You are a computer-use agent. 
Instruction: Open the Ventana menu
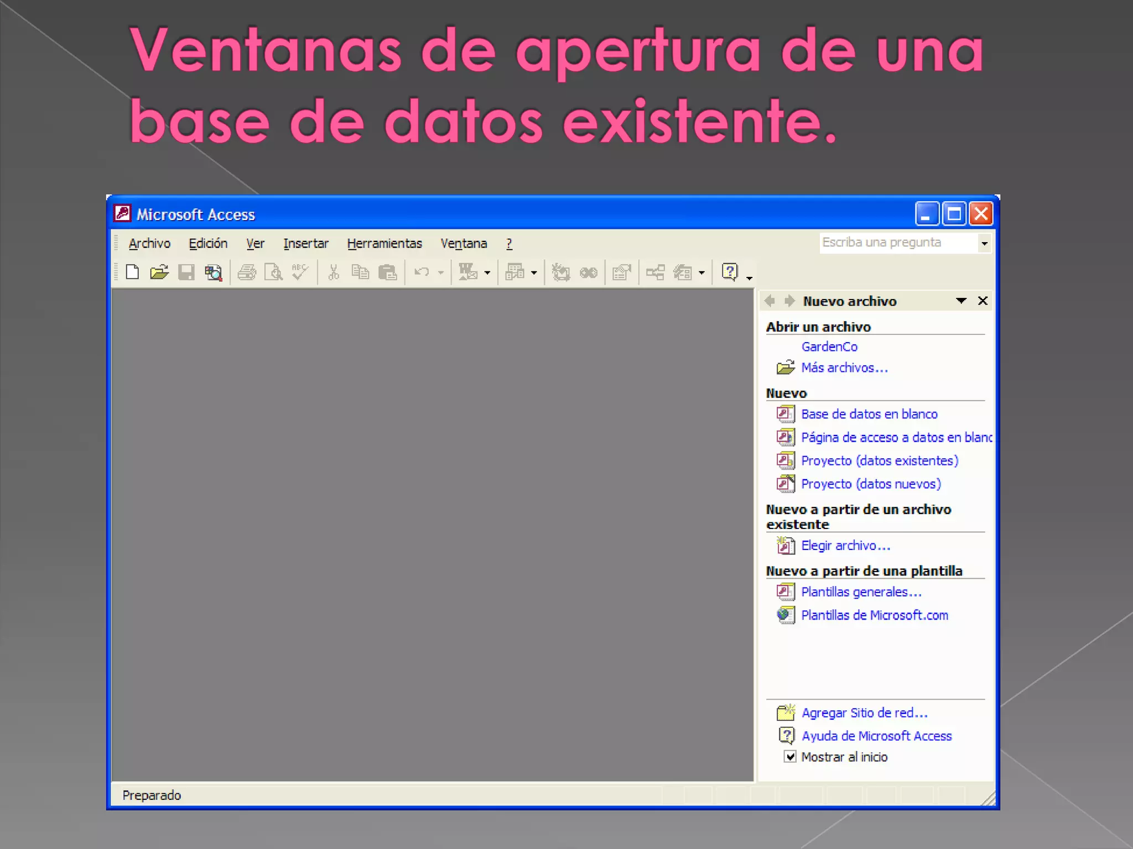[x=464, y=243]
